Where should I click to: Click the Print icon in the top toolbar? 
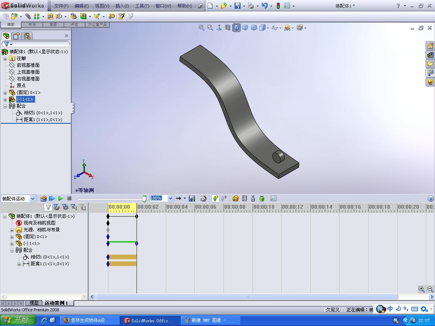[251, 6]
